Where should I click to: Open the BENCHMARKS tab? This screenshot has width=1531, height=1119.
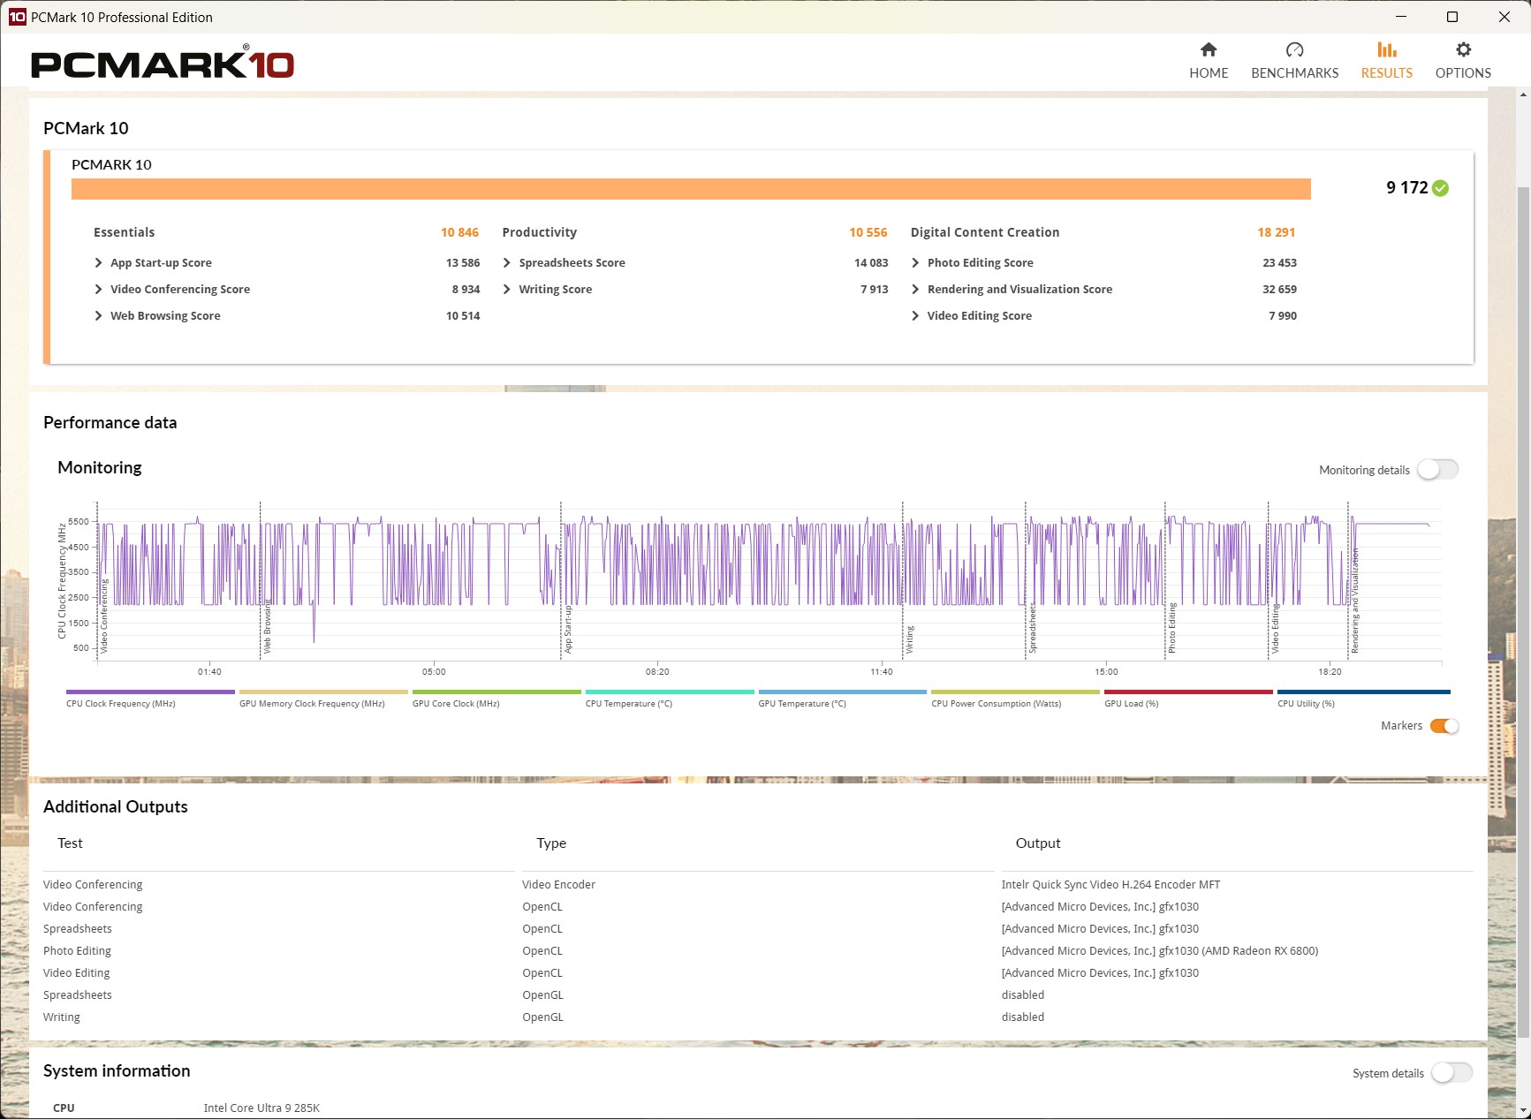[x=1294, y=61]
